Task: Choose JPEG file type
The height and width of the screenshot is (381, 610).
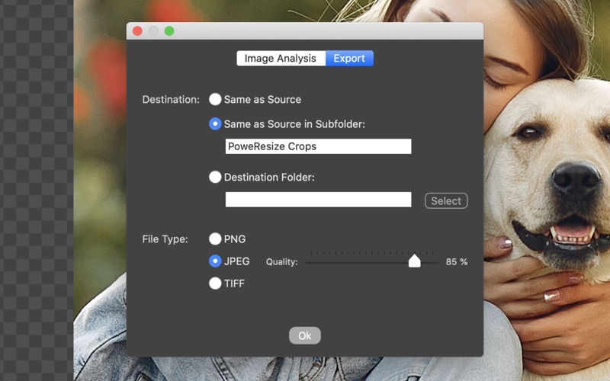Action: (x=215, y=261)
